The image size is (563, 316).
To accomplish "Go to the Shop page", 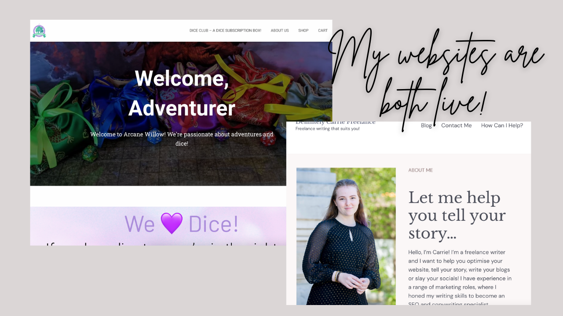I will (x=303, y=31).
